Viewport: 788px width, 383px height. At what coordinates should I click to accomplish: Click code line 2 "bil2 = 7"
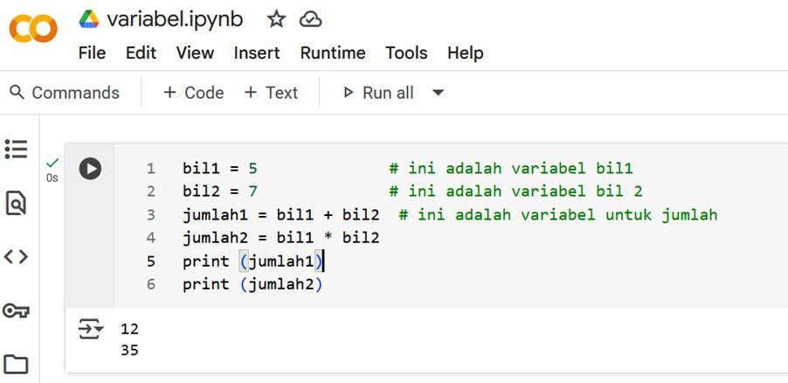[x=220, y=191]
